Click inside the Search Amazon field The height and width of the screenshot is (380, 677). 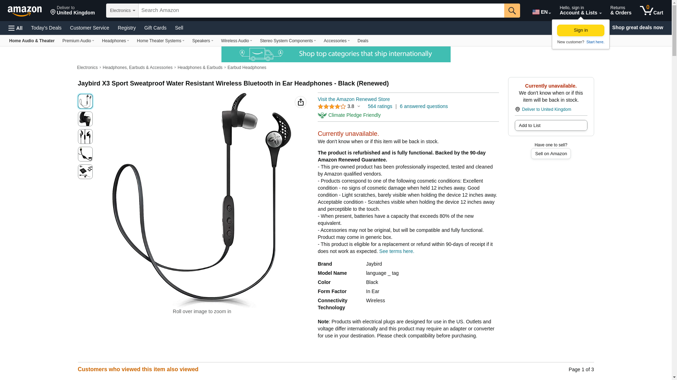pos(321,11)
